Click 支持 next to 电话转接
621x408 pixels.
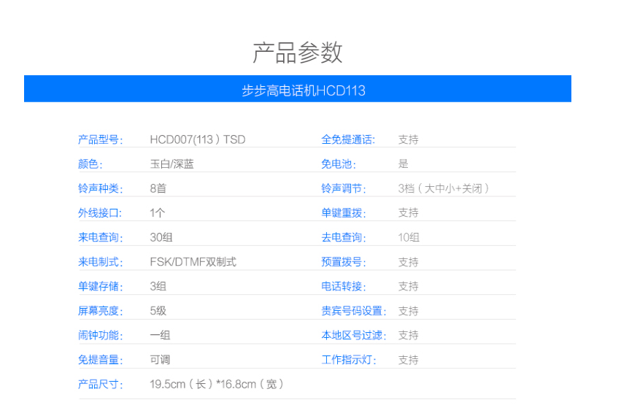click(409, 286)
